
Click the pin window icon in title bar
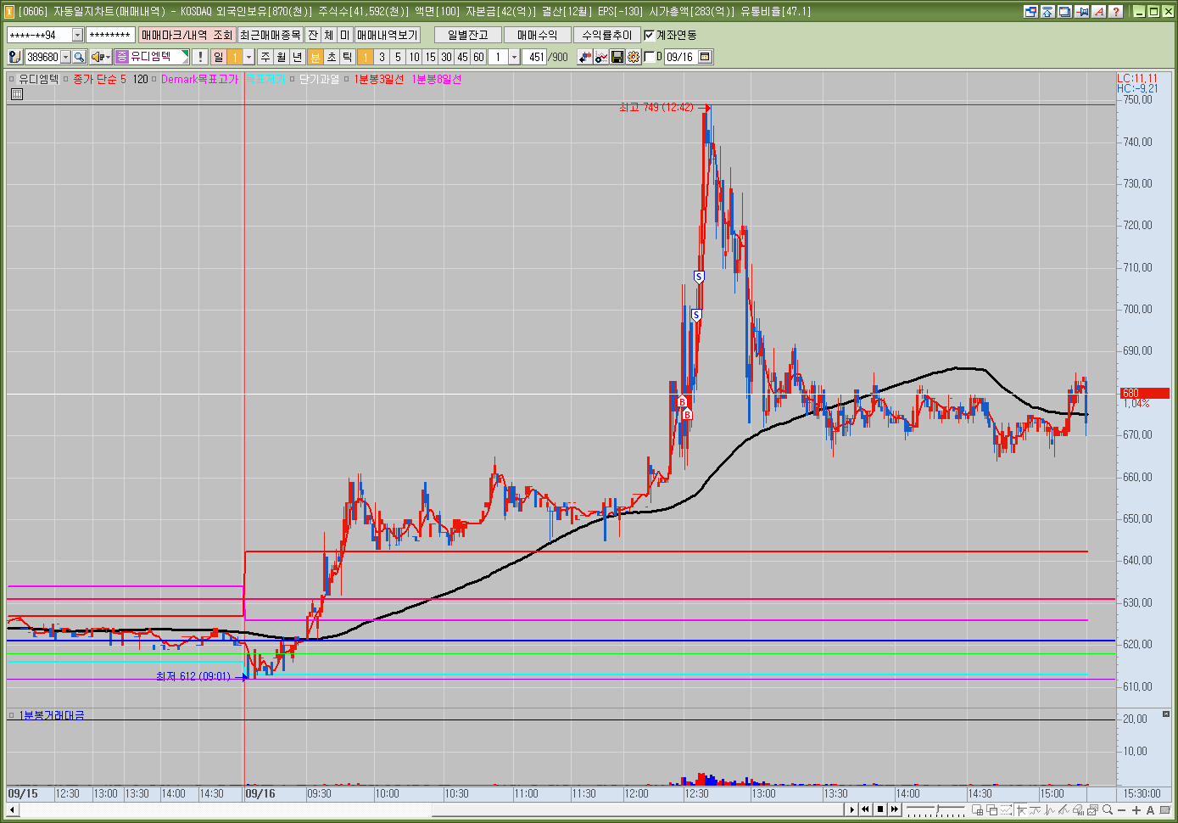pyautogui.click(x=1082, y=11)
